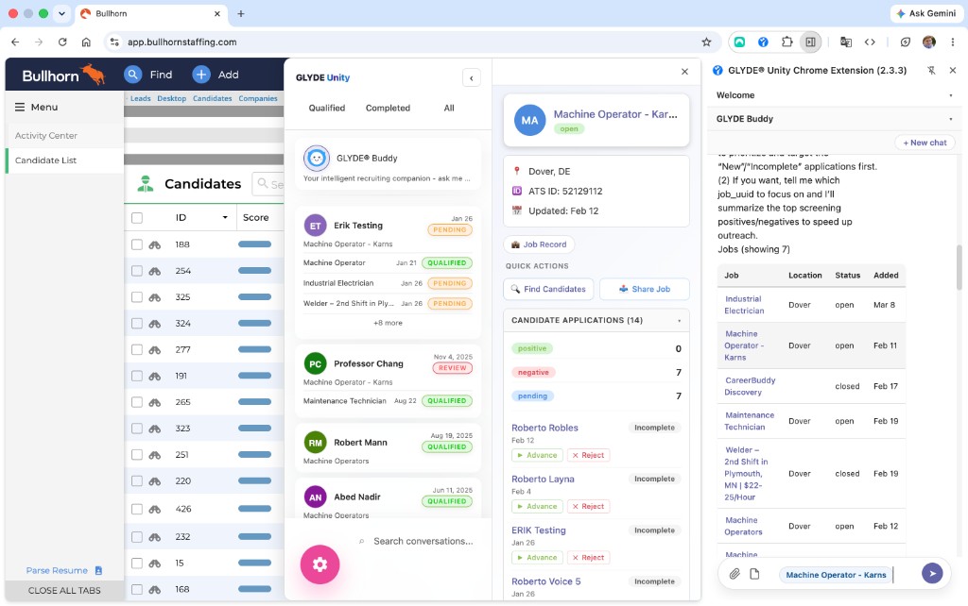Click the Share Job quick action
This screenshot has width=968, height=606.
coord(645,289)
